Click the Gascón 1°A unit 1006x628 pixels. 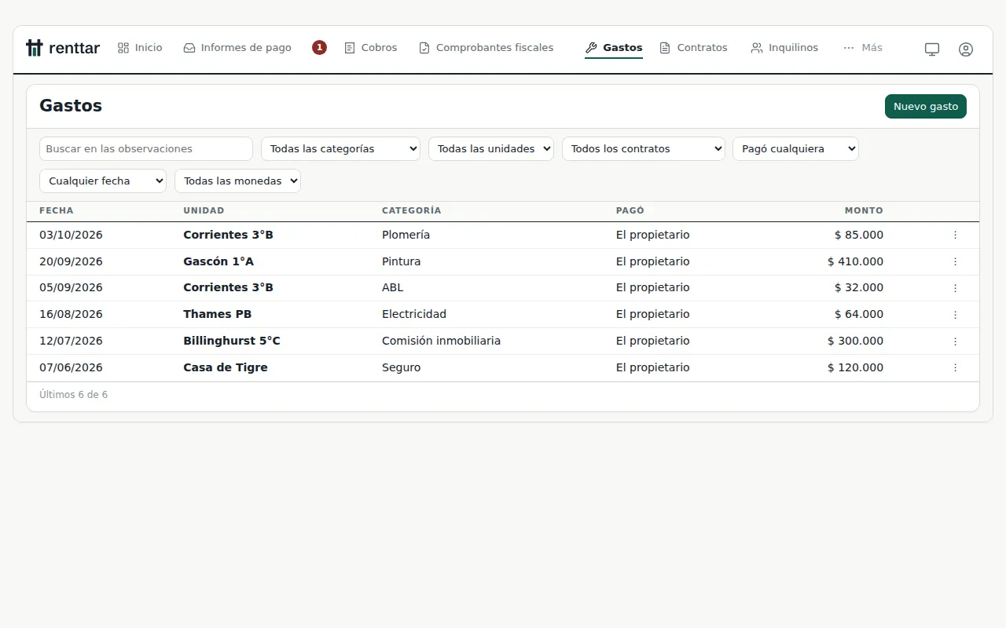pos(218,261)
